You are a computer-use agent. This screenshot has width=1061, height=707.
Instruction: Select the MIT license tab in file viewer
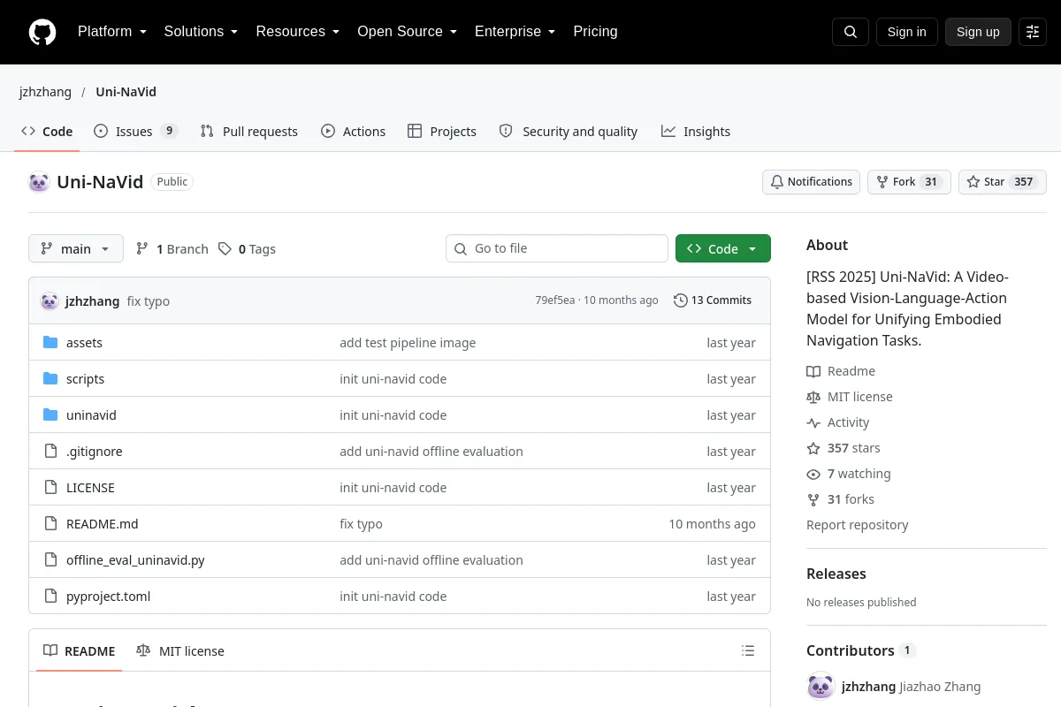pyautogui.click(x=180, y=651)
